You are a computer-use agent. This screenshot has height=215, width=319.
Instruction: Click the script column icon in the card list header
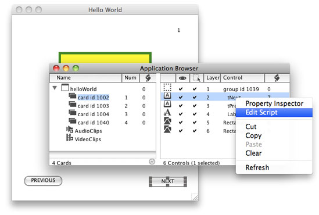(148, 78)
